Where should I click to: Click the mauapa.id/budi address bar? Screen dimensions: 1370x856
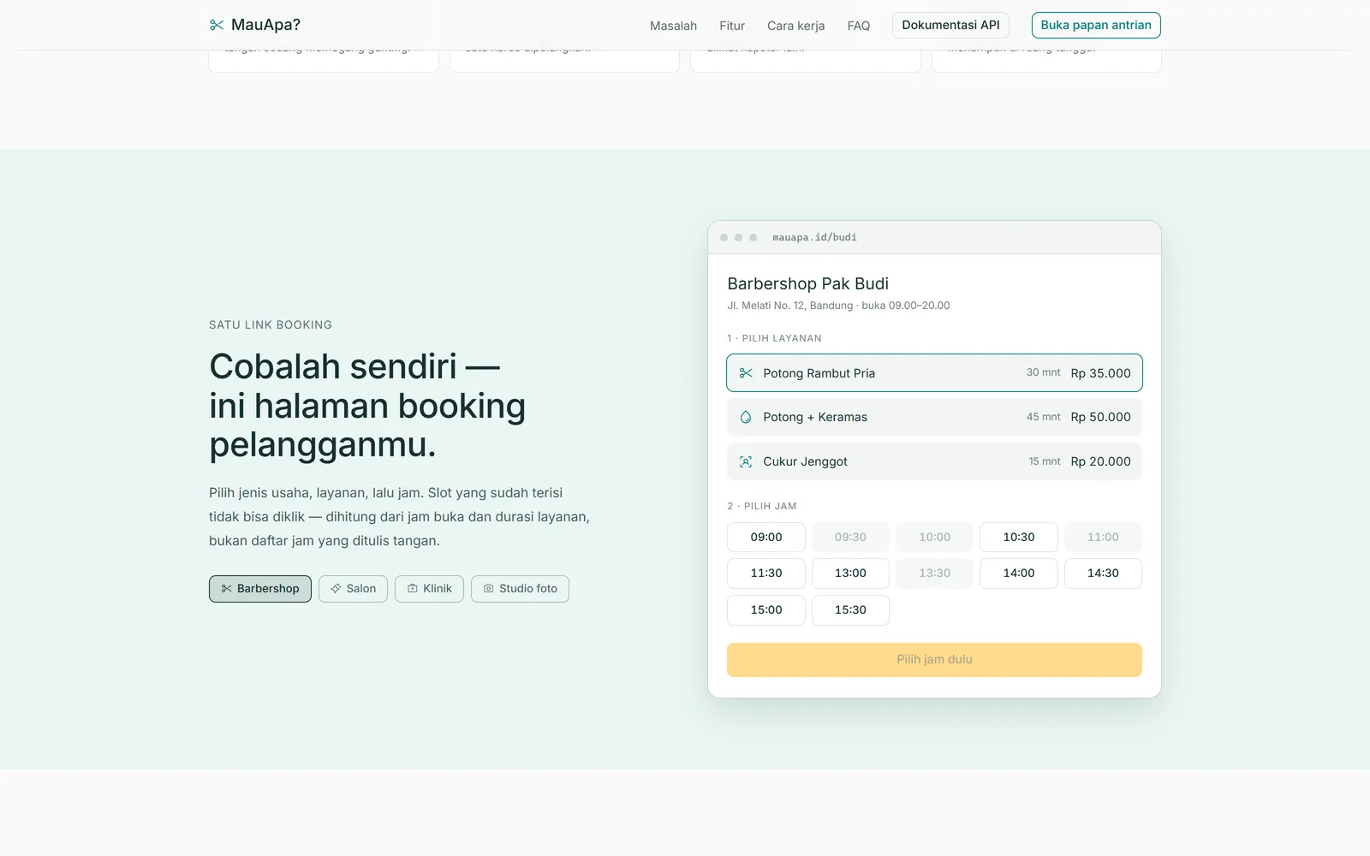pyautogui.click(x=814, y=237)
